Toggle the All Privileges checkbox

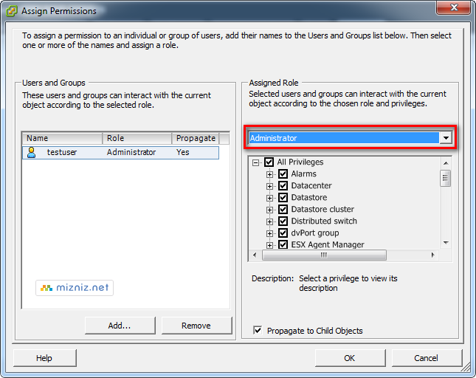point(269,162)
